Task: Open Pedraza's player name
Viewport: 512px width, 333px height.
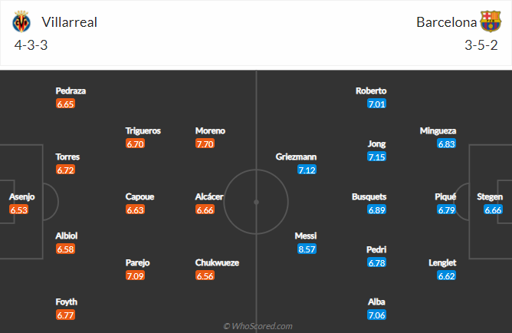Action: [x=71, y=91]
